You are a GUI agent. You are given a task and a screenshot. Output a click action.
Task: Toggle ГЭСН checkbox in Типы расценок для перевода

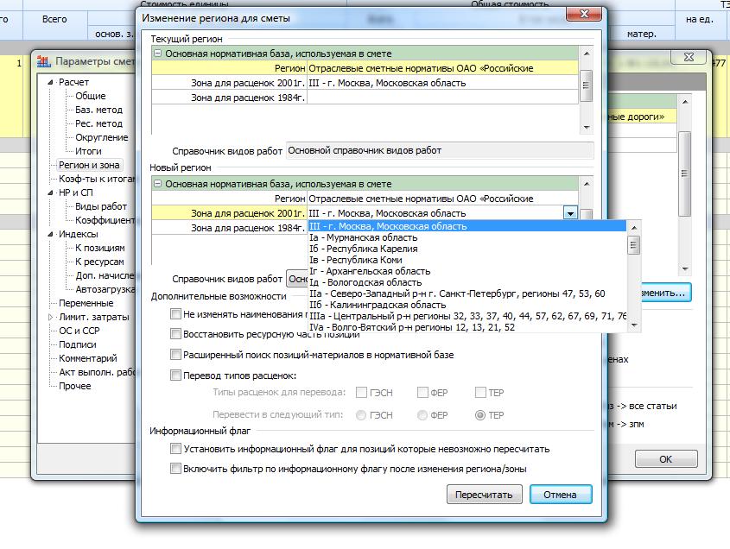tap(361, 393)
